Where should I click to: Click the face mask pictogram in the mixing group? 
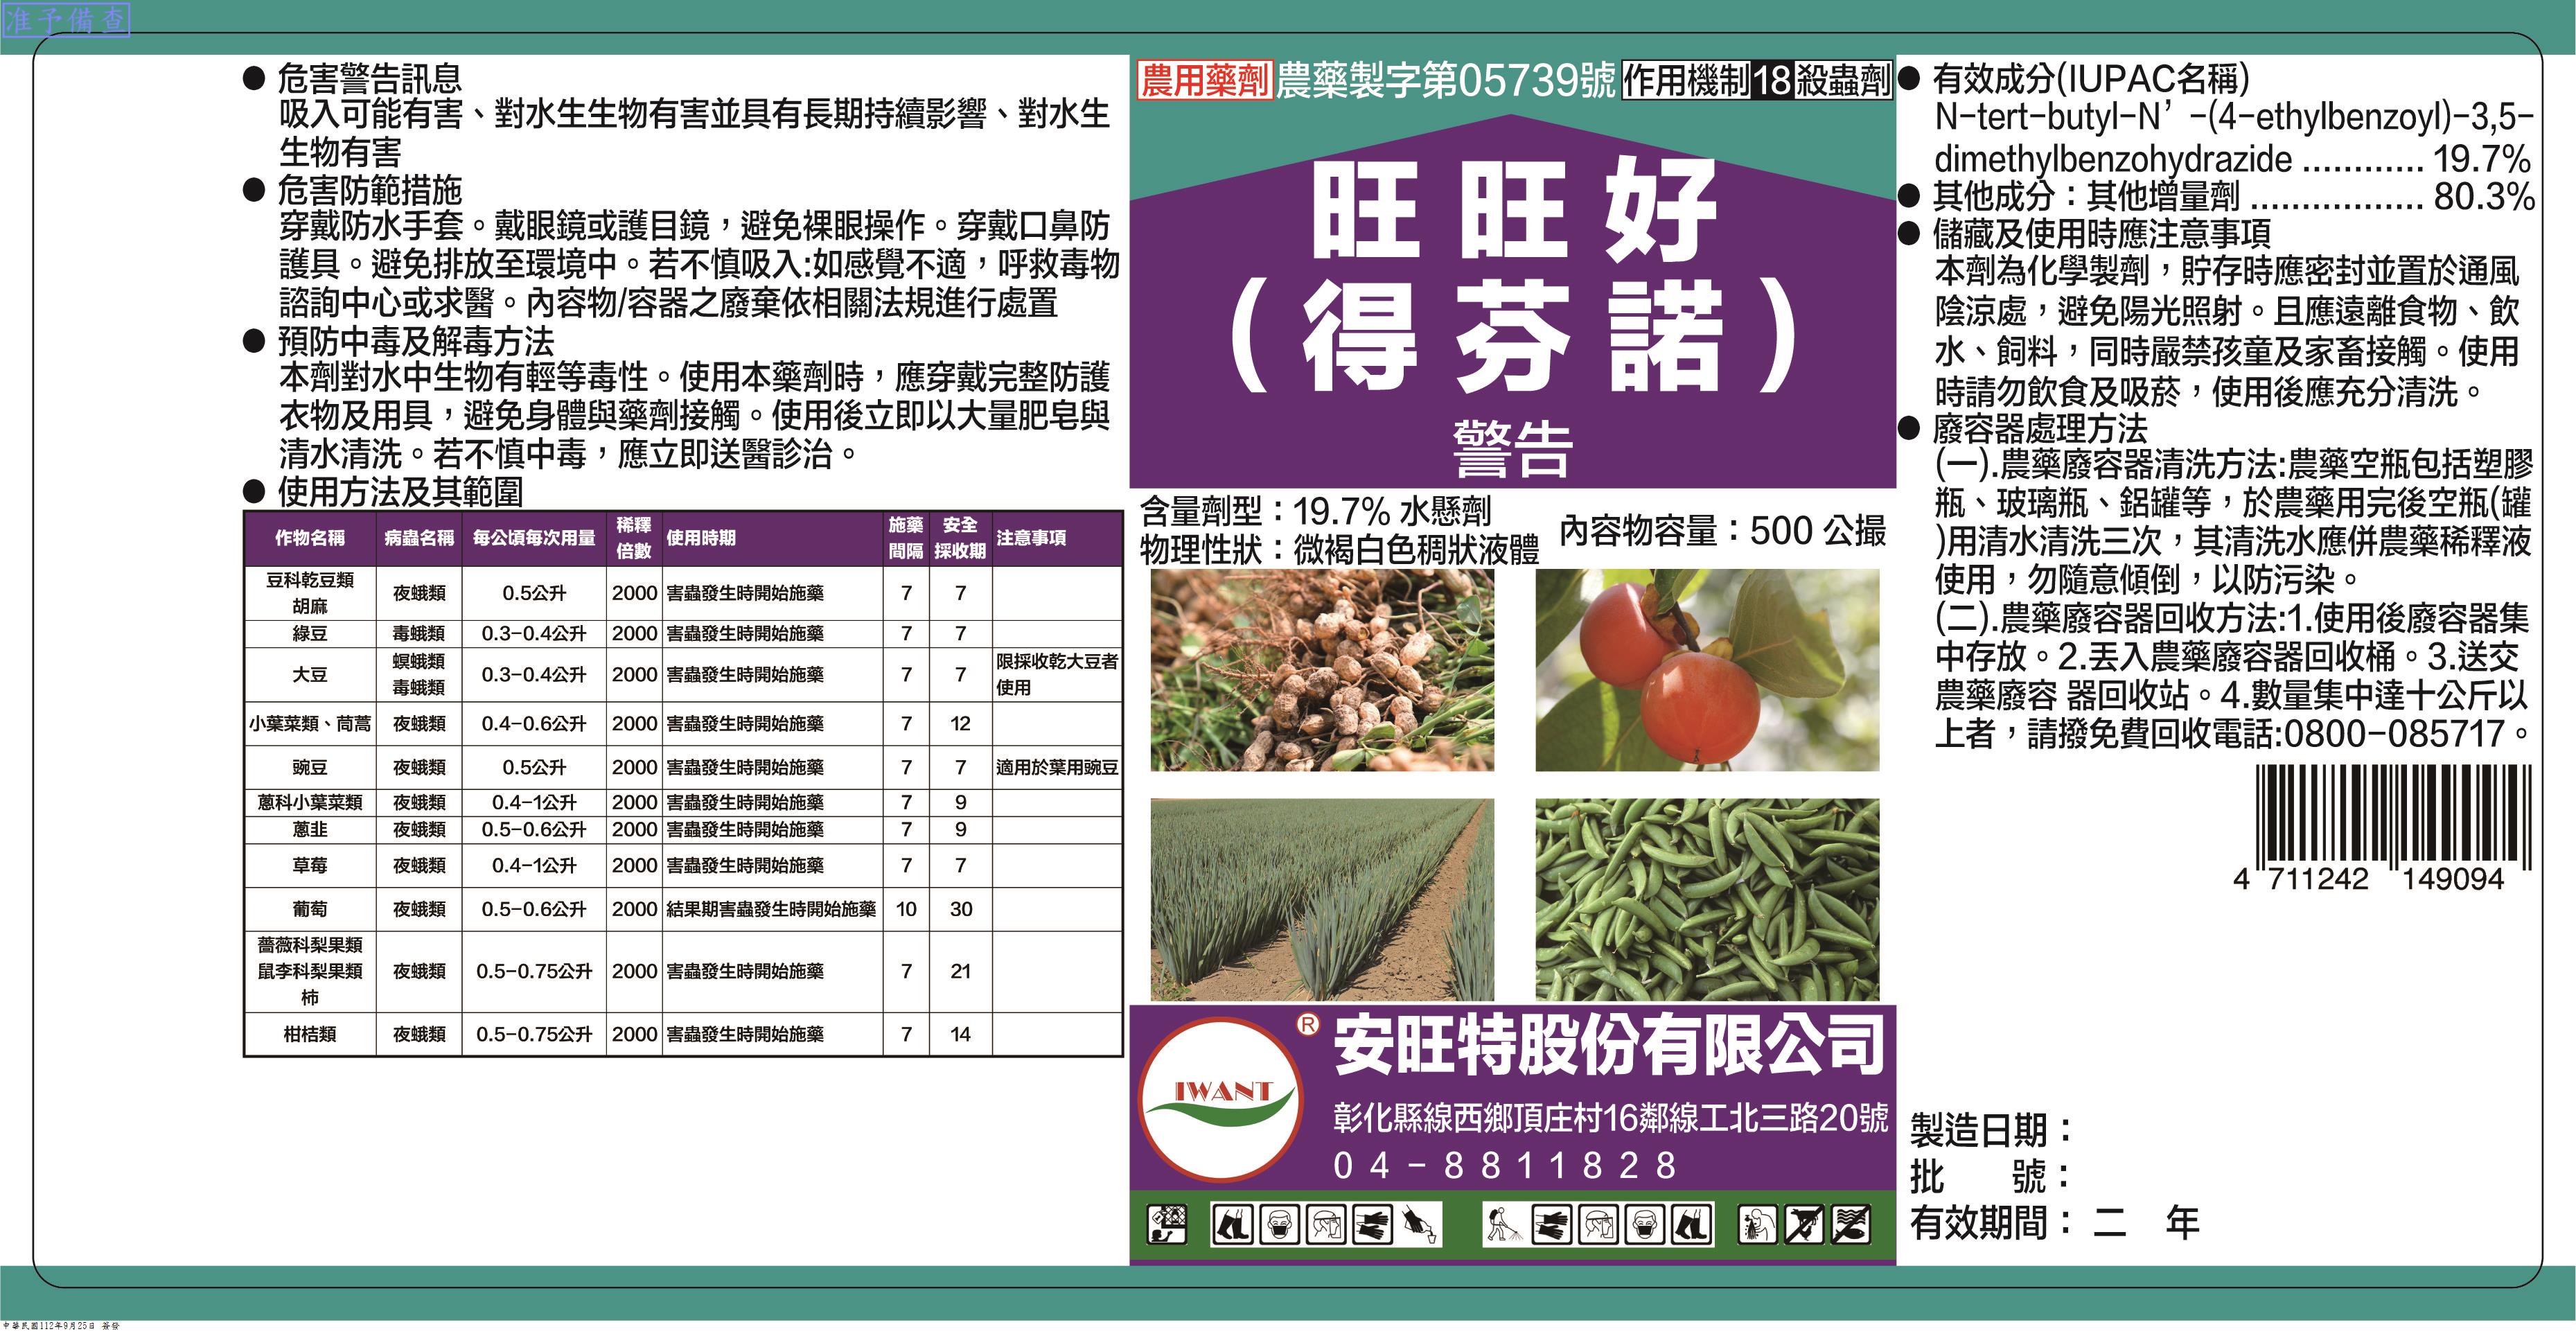tap(1279, 1225)
